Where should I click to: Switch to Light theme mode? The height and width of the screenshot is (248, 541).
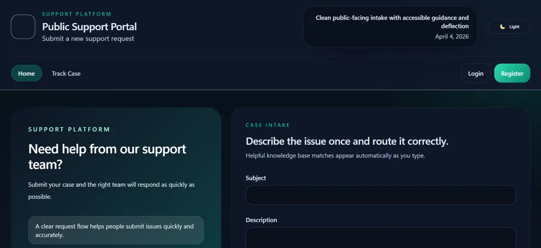coord(509,27)
